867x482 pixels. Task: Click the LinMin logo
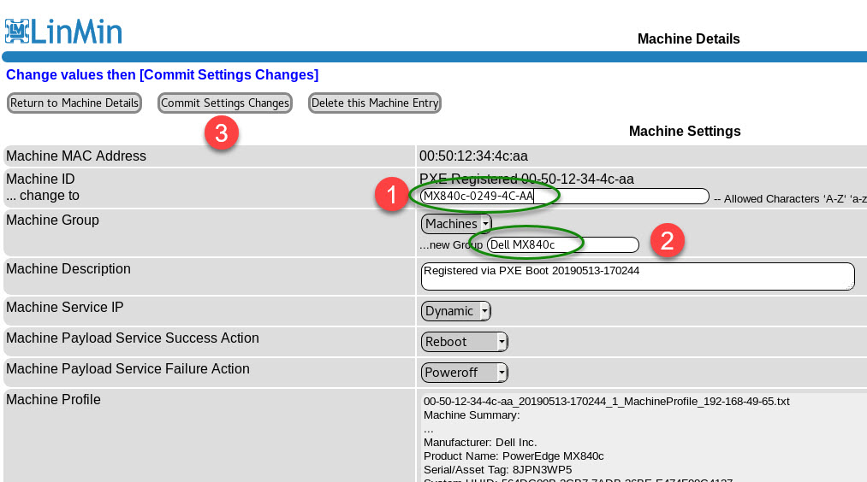click(x=63, y=31)
